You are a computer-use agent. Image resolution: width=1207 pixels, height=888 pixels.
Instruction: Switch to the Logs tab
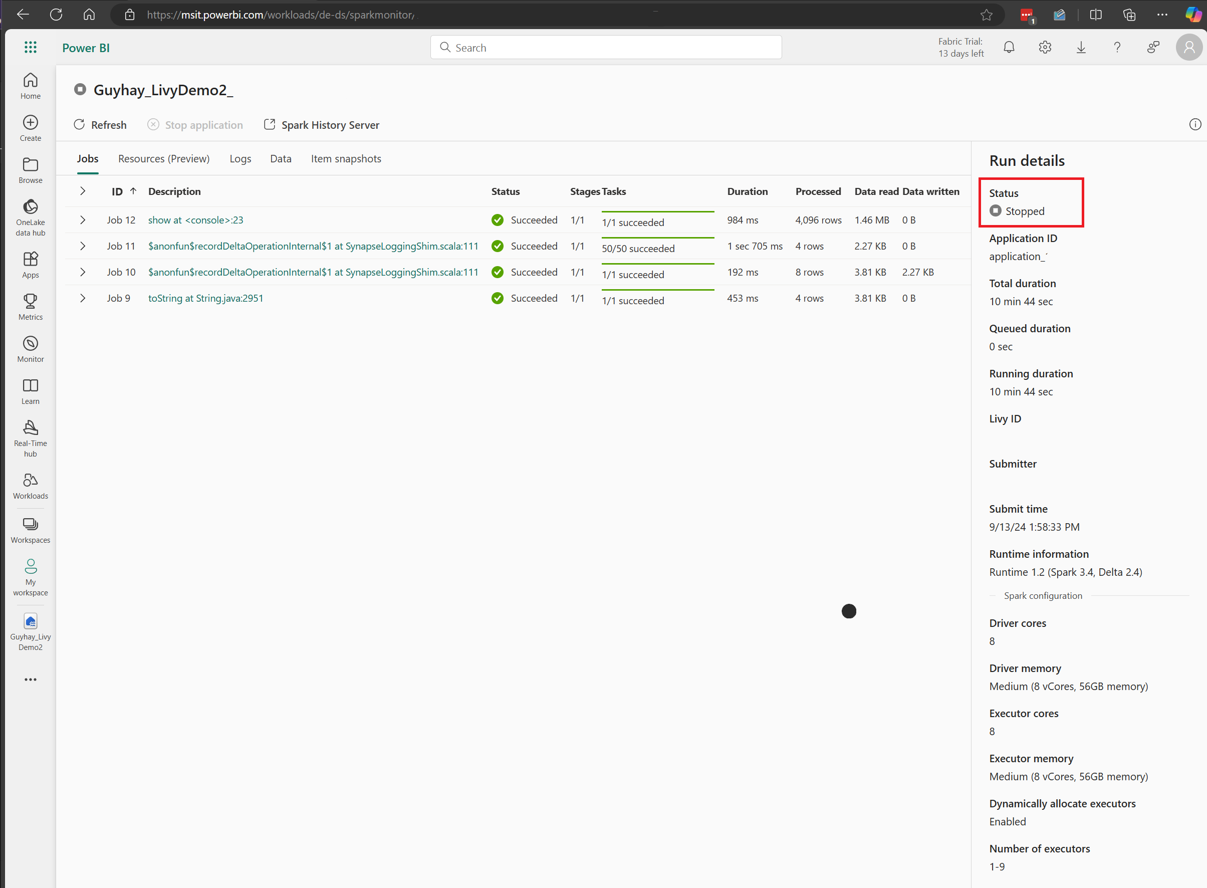pyautogui.click(x=240, y=158)
